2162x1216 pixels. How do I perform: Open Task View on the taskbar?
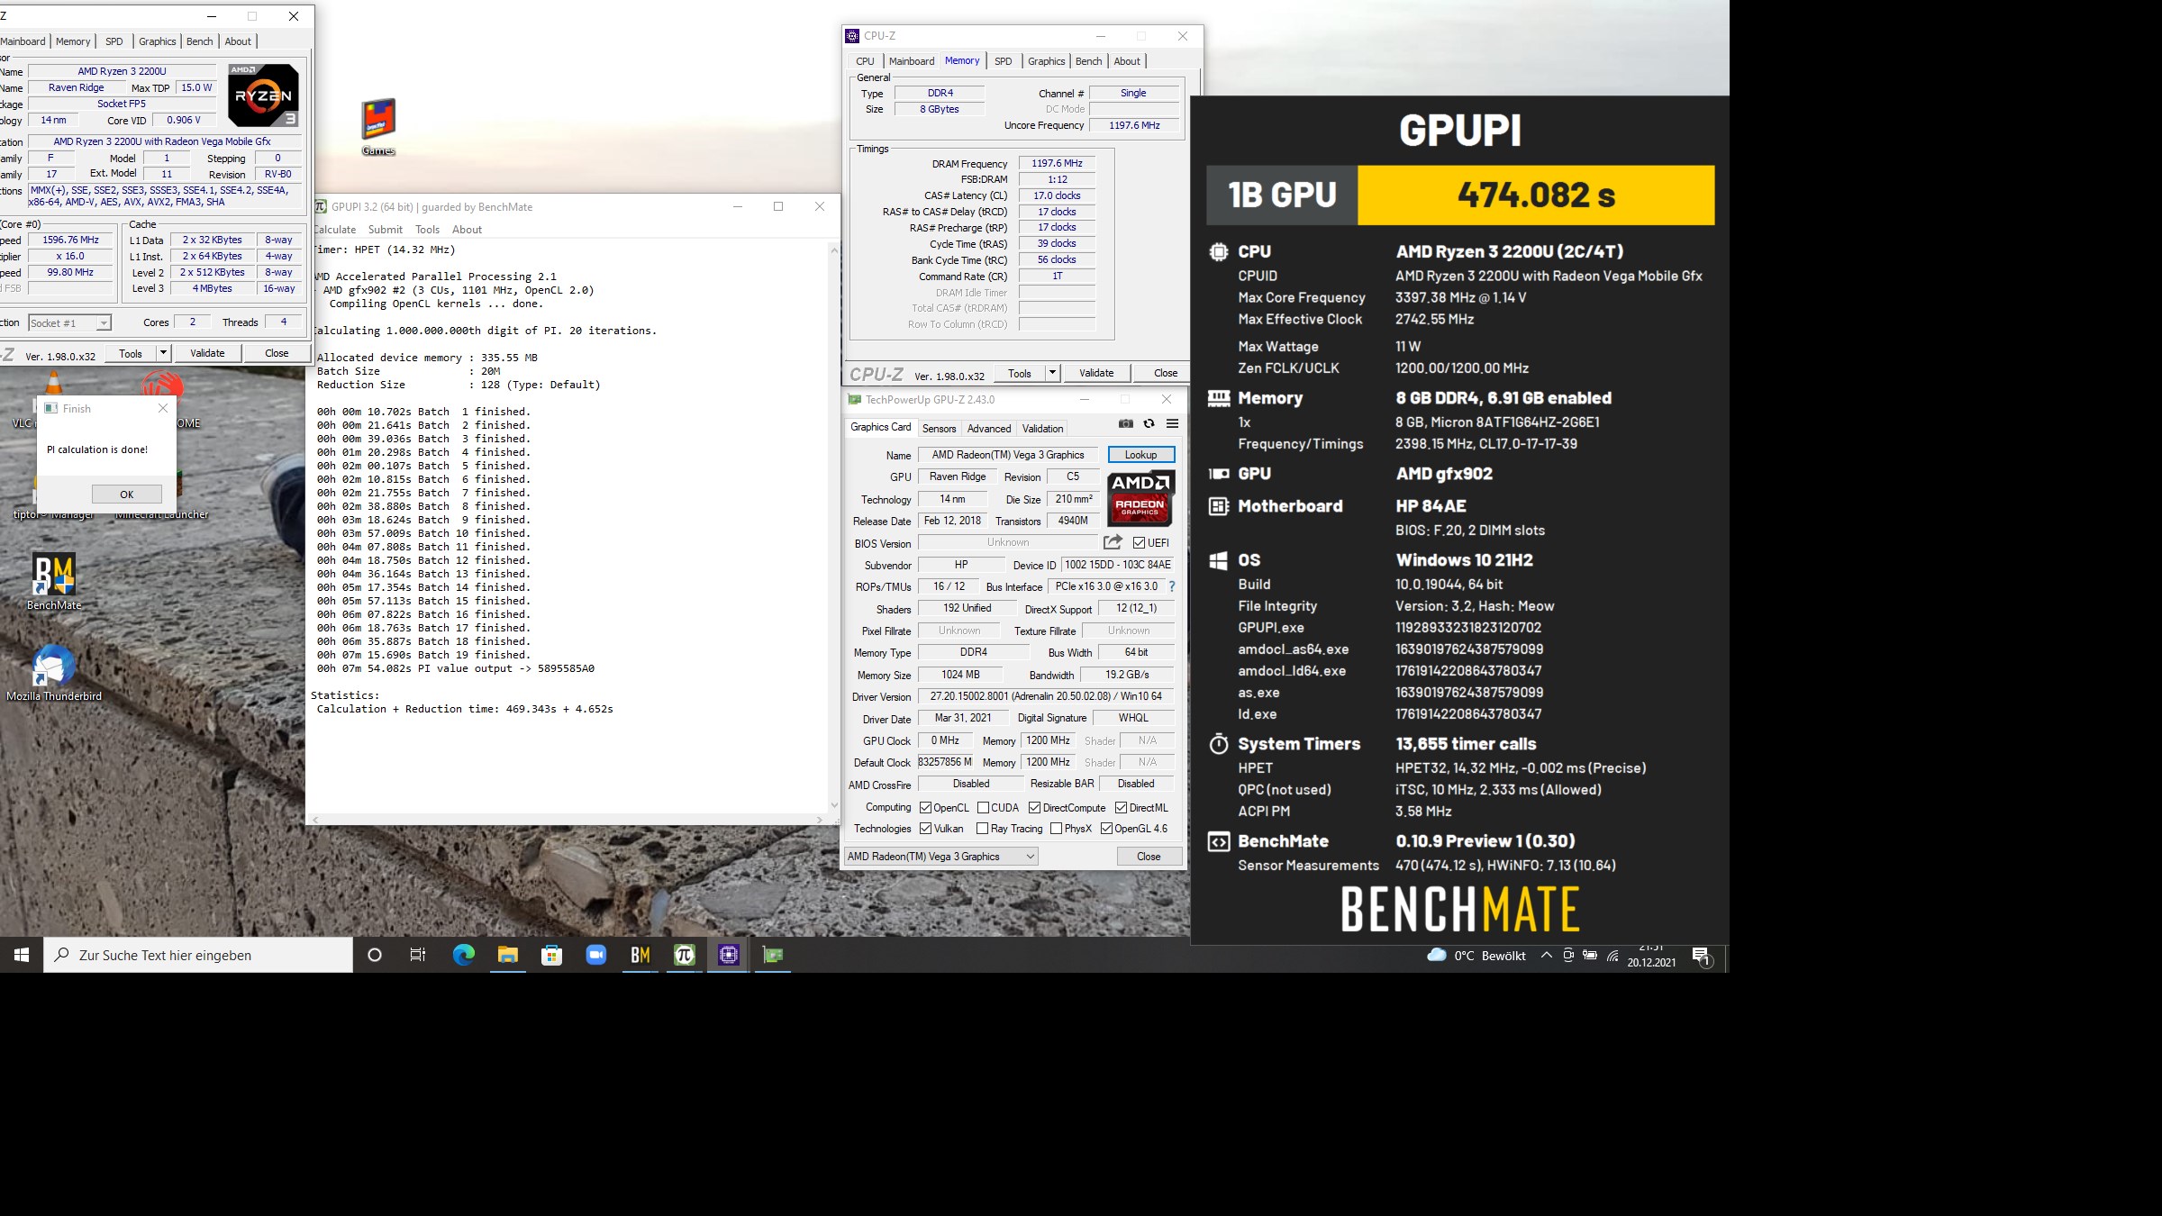tap(418, 955)
